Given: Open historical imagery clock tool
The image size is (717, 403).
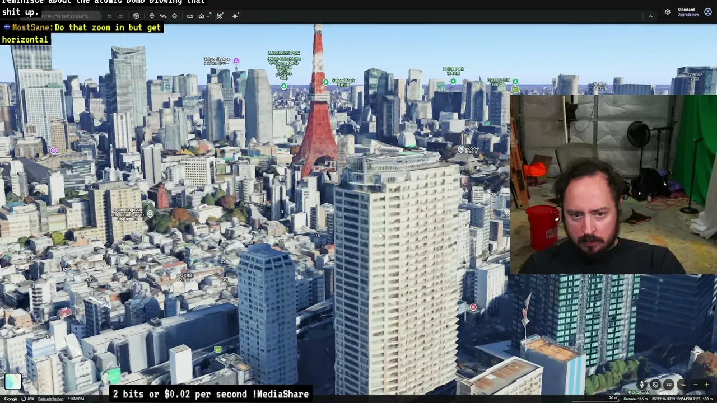Looking at the screenshot, I should (136, 16).
